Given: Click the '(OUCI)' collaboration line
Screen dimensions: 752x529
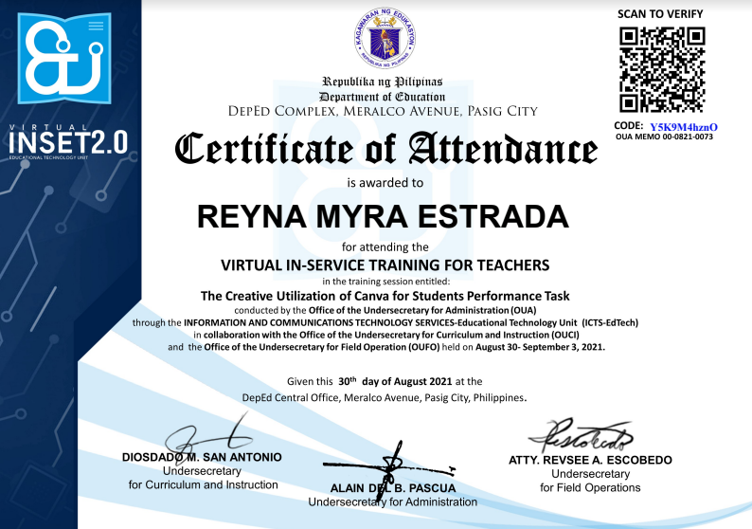Looking at the screenshot, I should 386,335.
